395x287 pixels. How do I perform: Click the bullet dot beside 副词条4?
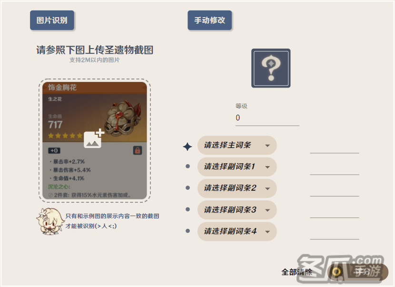188,231
